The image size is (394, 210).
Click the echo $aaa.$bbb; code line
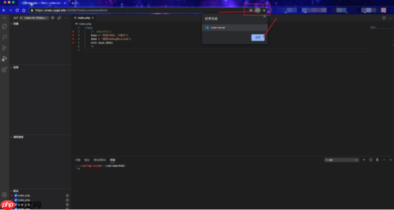[x=102, y=43]
